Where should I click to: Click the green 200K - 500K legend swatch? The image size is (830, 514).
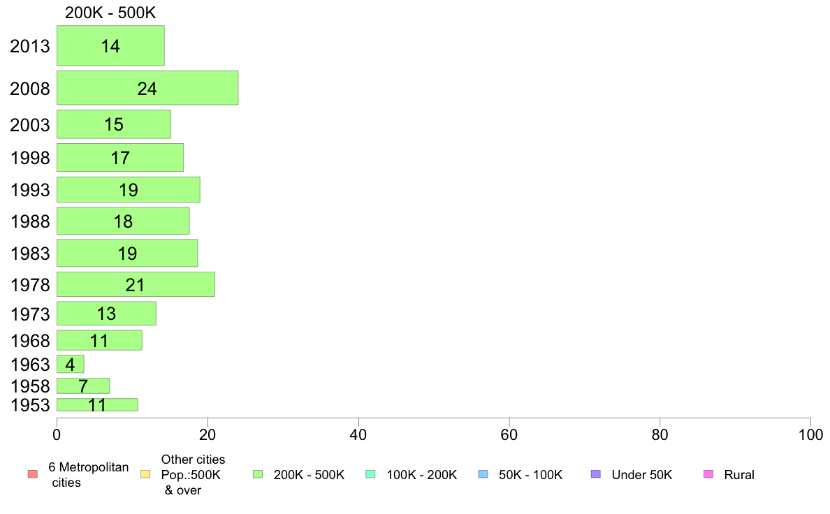pyautogui.click(x=258, y=474)
